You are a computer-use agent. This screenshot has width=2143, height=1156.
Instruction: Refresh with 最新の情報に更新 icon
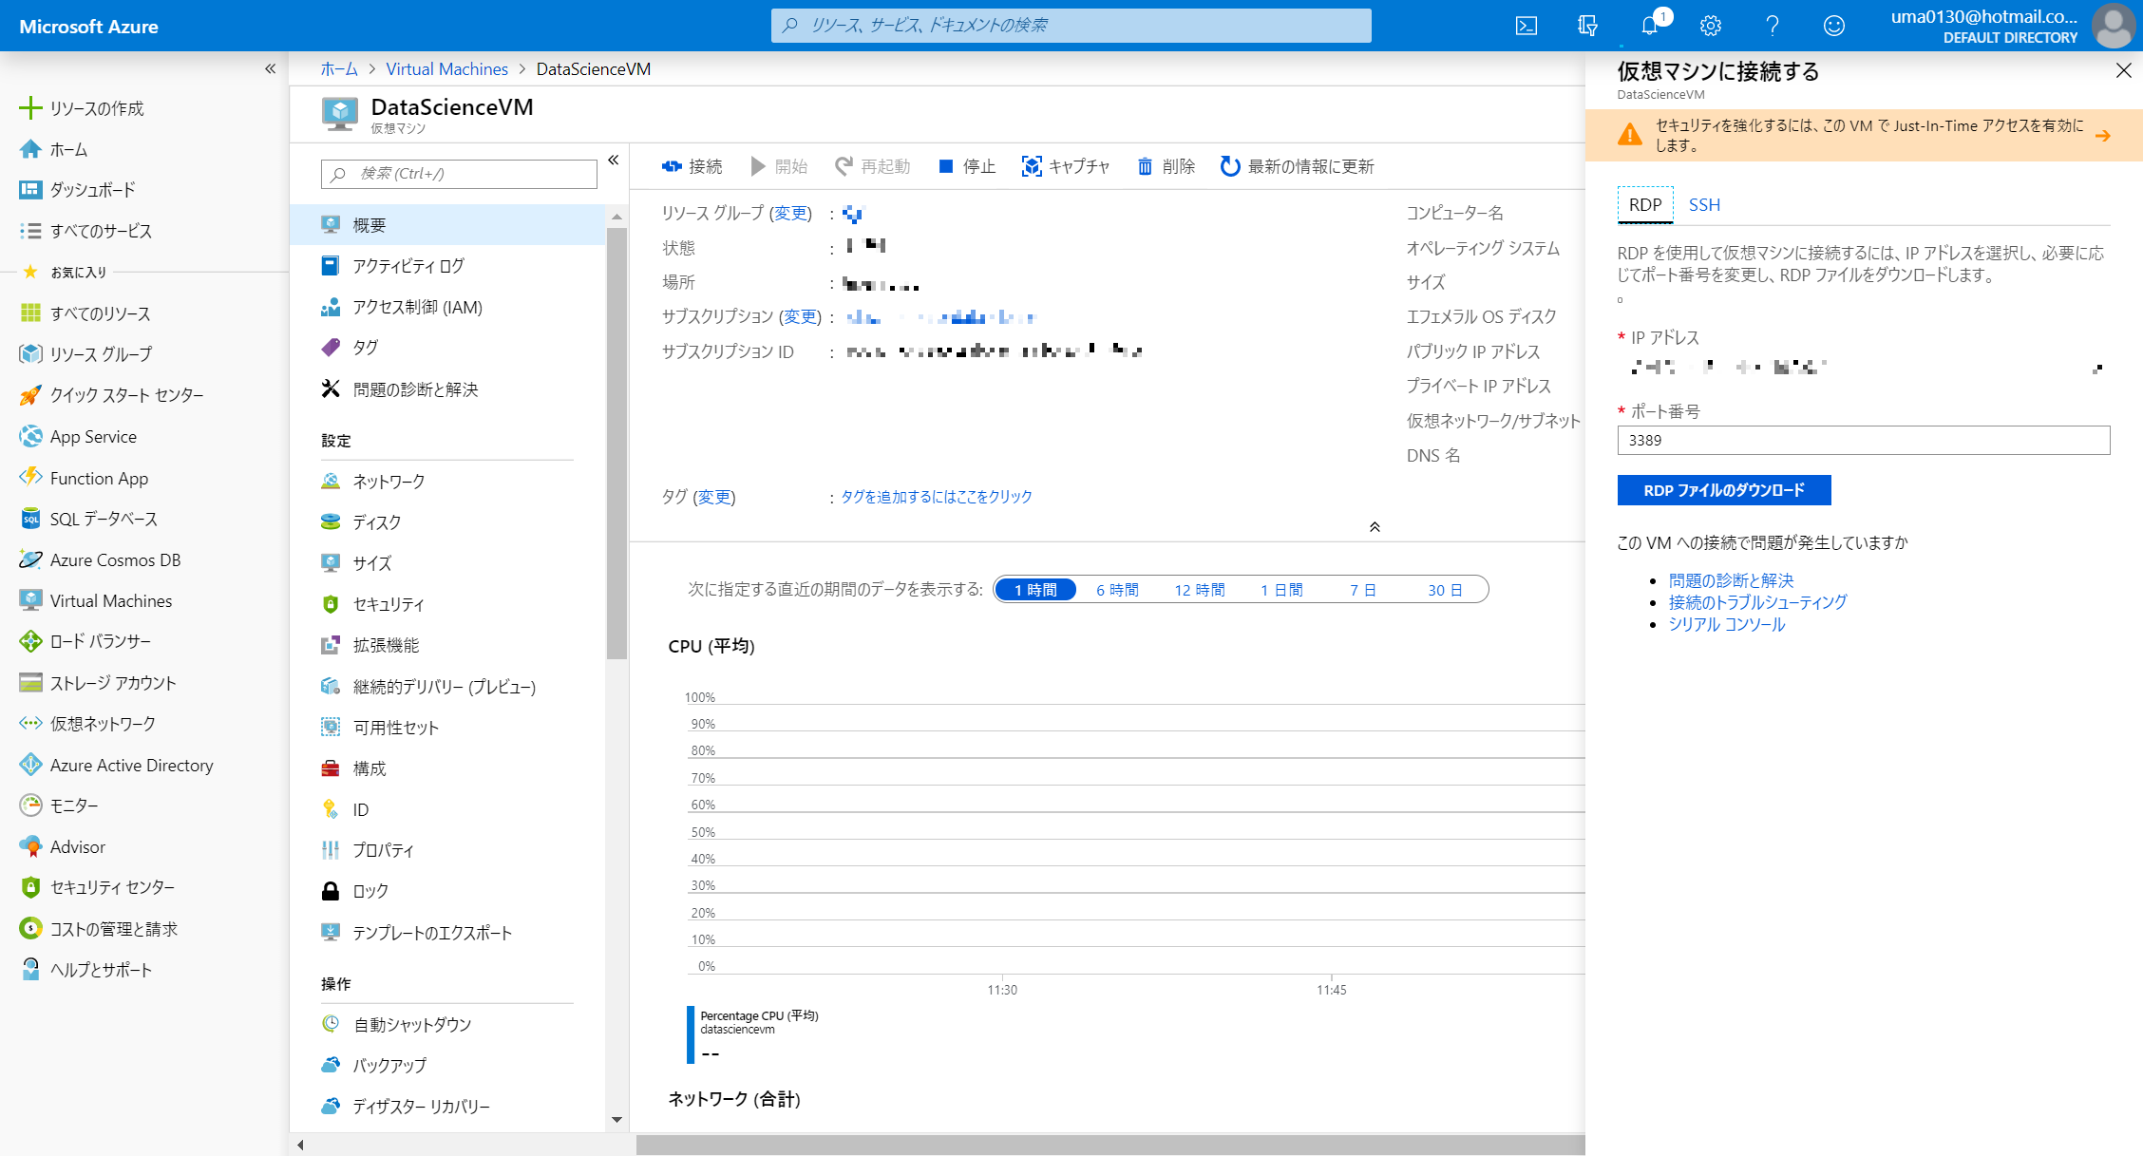pyautogui.click(x=1229, y=166)
